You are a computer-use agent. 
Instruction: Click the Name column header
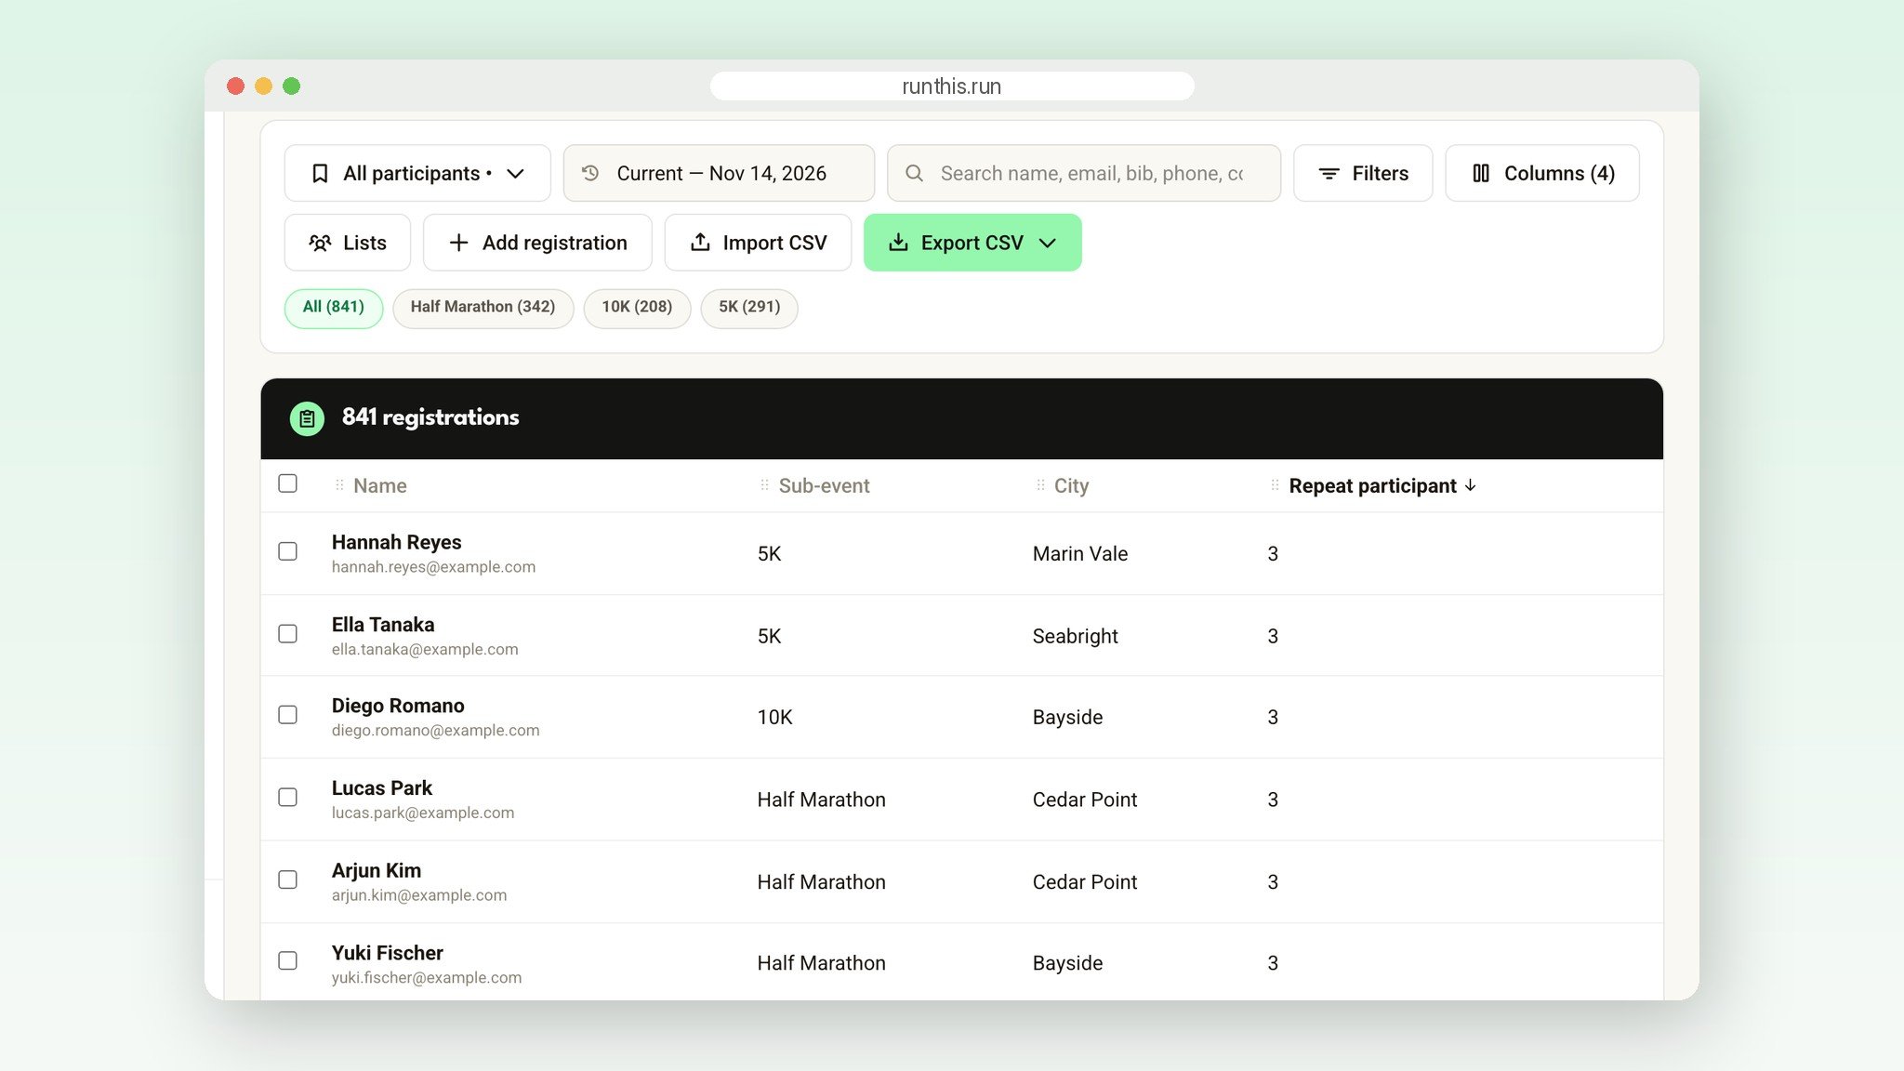pyautogui.click(x=380, y=485)
